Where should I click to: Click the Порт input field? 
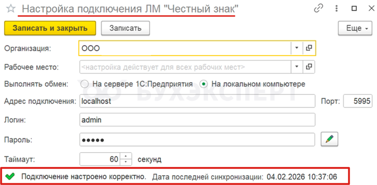tap(358, 101)
